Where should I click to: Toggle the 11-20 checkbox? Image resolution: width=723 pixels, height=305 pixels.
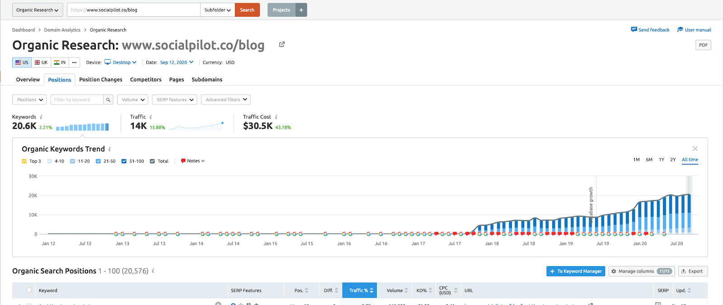point(72,161)
